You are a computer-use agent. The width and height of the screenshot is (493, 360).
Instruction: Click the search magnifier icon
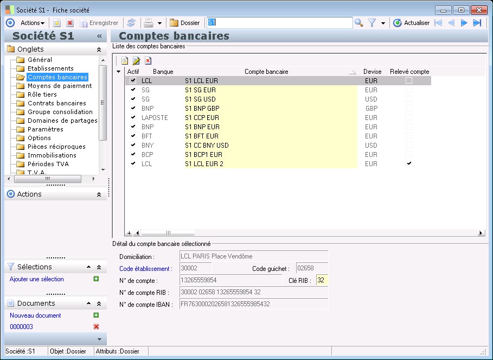click(x=358, y=23)
